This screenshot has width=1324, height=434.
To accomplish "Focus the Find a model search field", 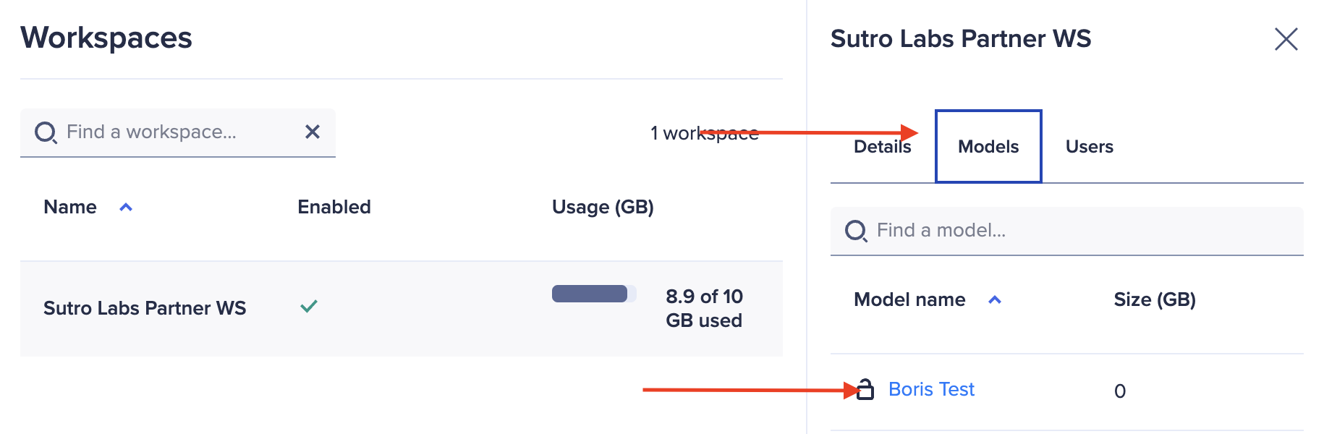I will coord(1078,231).
